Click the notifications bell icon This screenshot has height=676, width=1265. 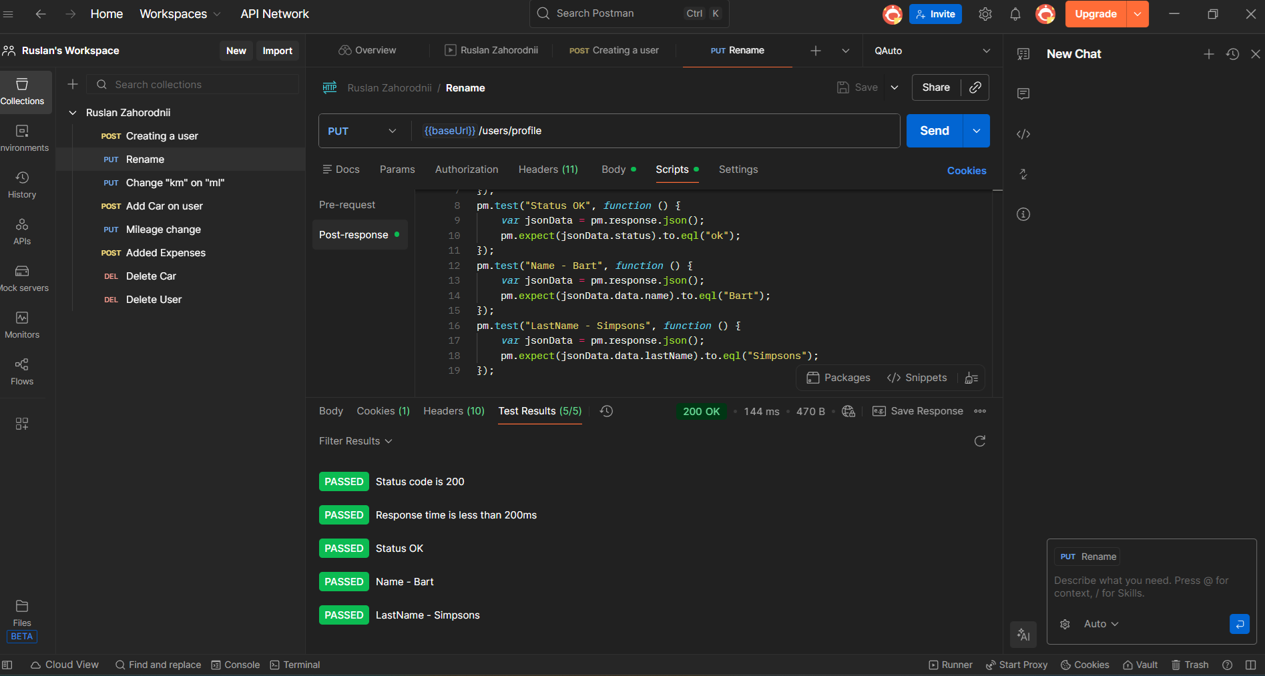[x=1015, y=14]
